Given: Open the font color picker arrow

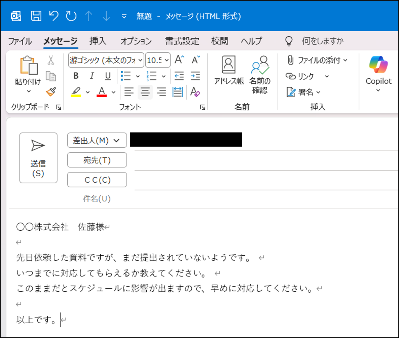Looking at the screenshot, I should click(113, 92).
